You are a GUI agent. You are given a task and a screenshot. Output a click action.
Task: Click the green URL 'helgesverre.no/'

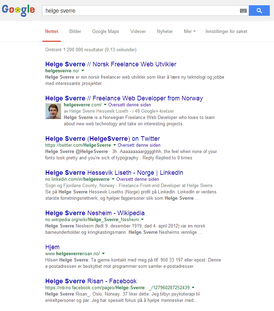pyautogui.click(x=62, y=71)
